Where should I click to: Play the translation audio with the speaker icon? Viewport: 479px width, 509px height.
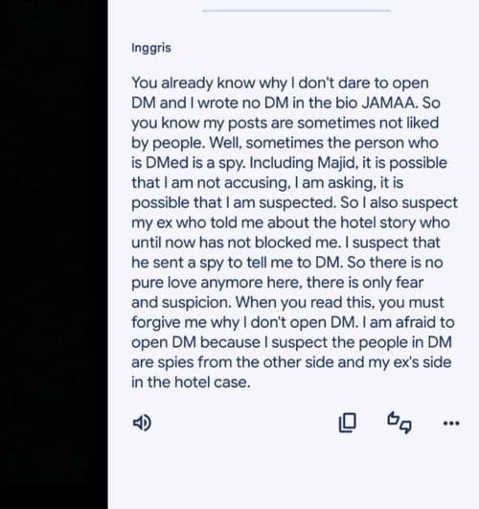[x=142, y=423]
